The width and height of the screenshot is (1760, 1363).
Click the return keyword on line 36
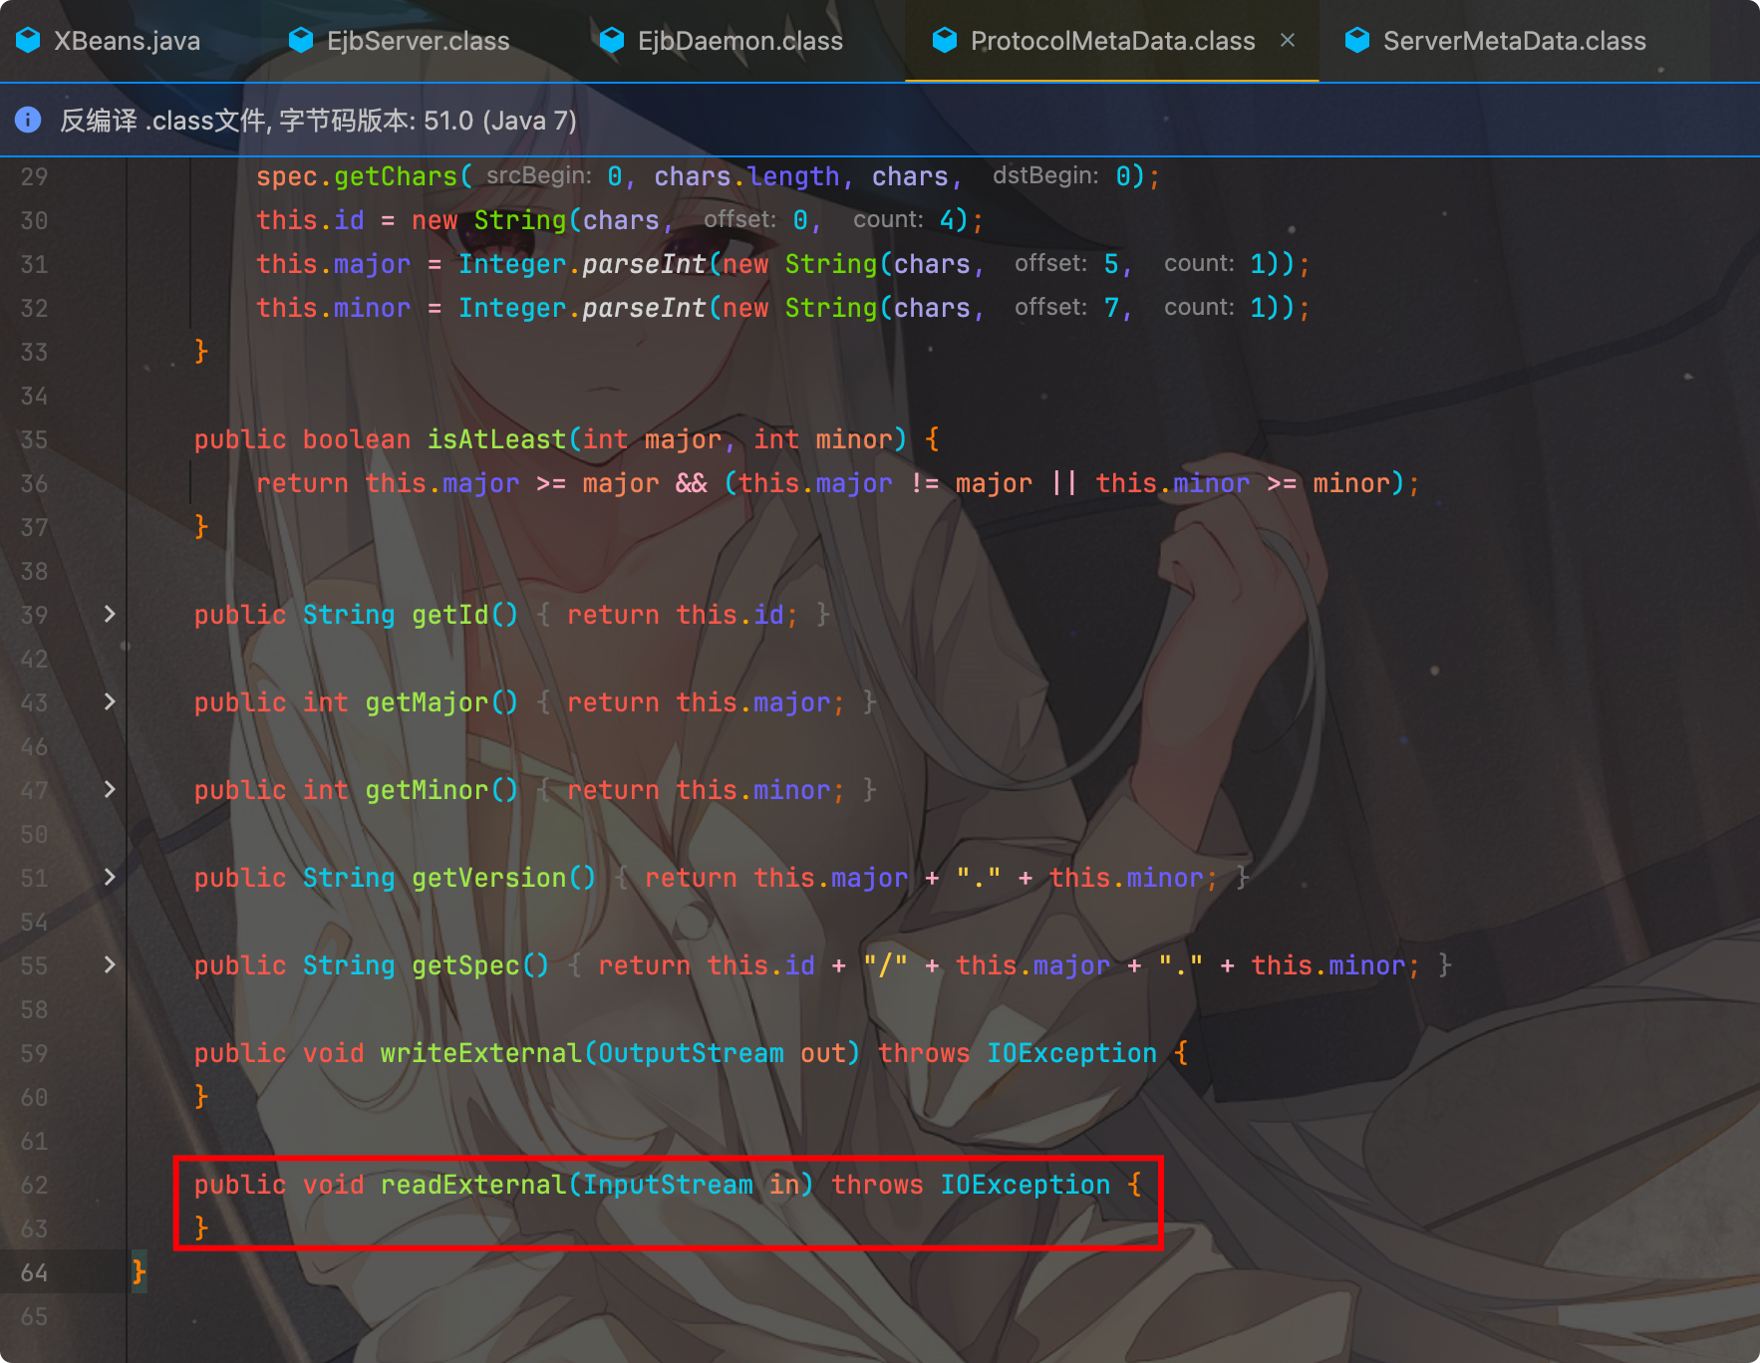pyautogui.click(x=302, y=483)
